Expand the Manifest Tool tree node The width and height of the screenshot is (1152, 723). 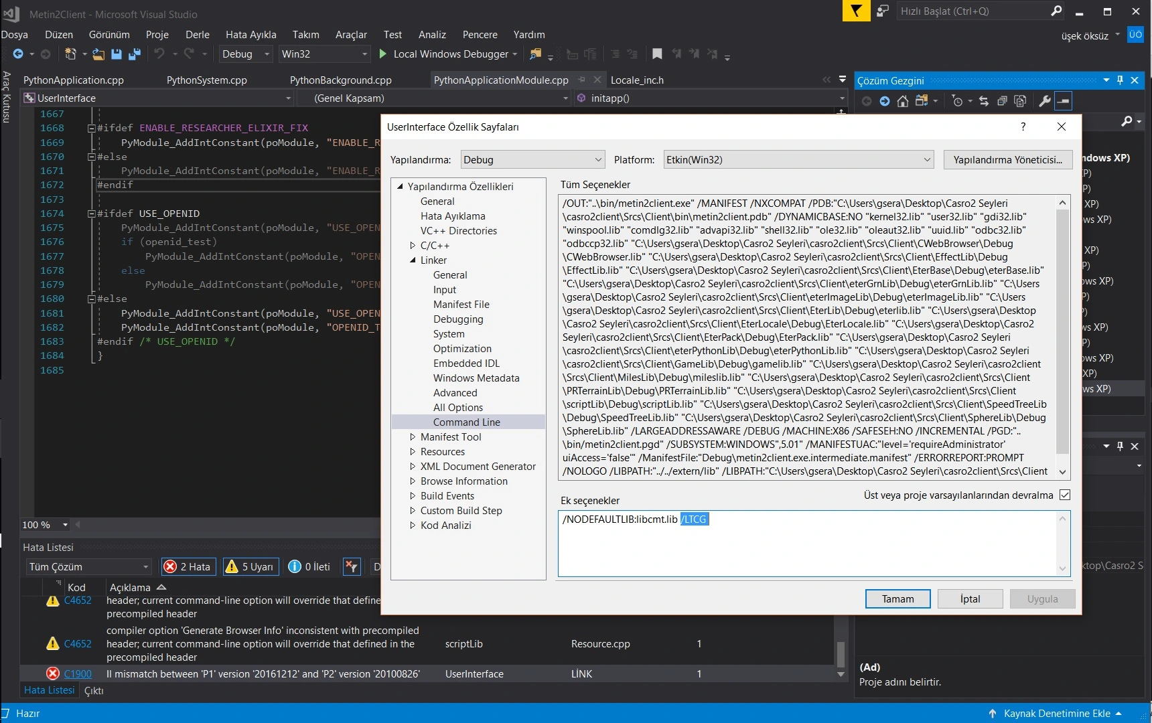click(x=413, y=437)
